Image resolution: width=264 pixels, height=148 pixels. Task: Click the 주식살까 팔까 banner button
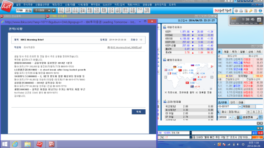(223, 11)
